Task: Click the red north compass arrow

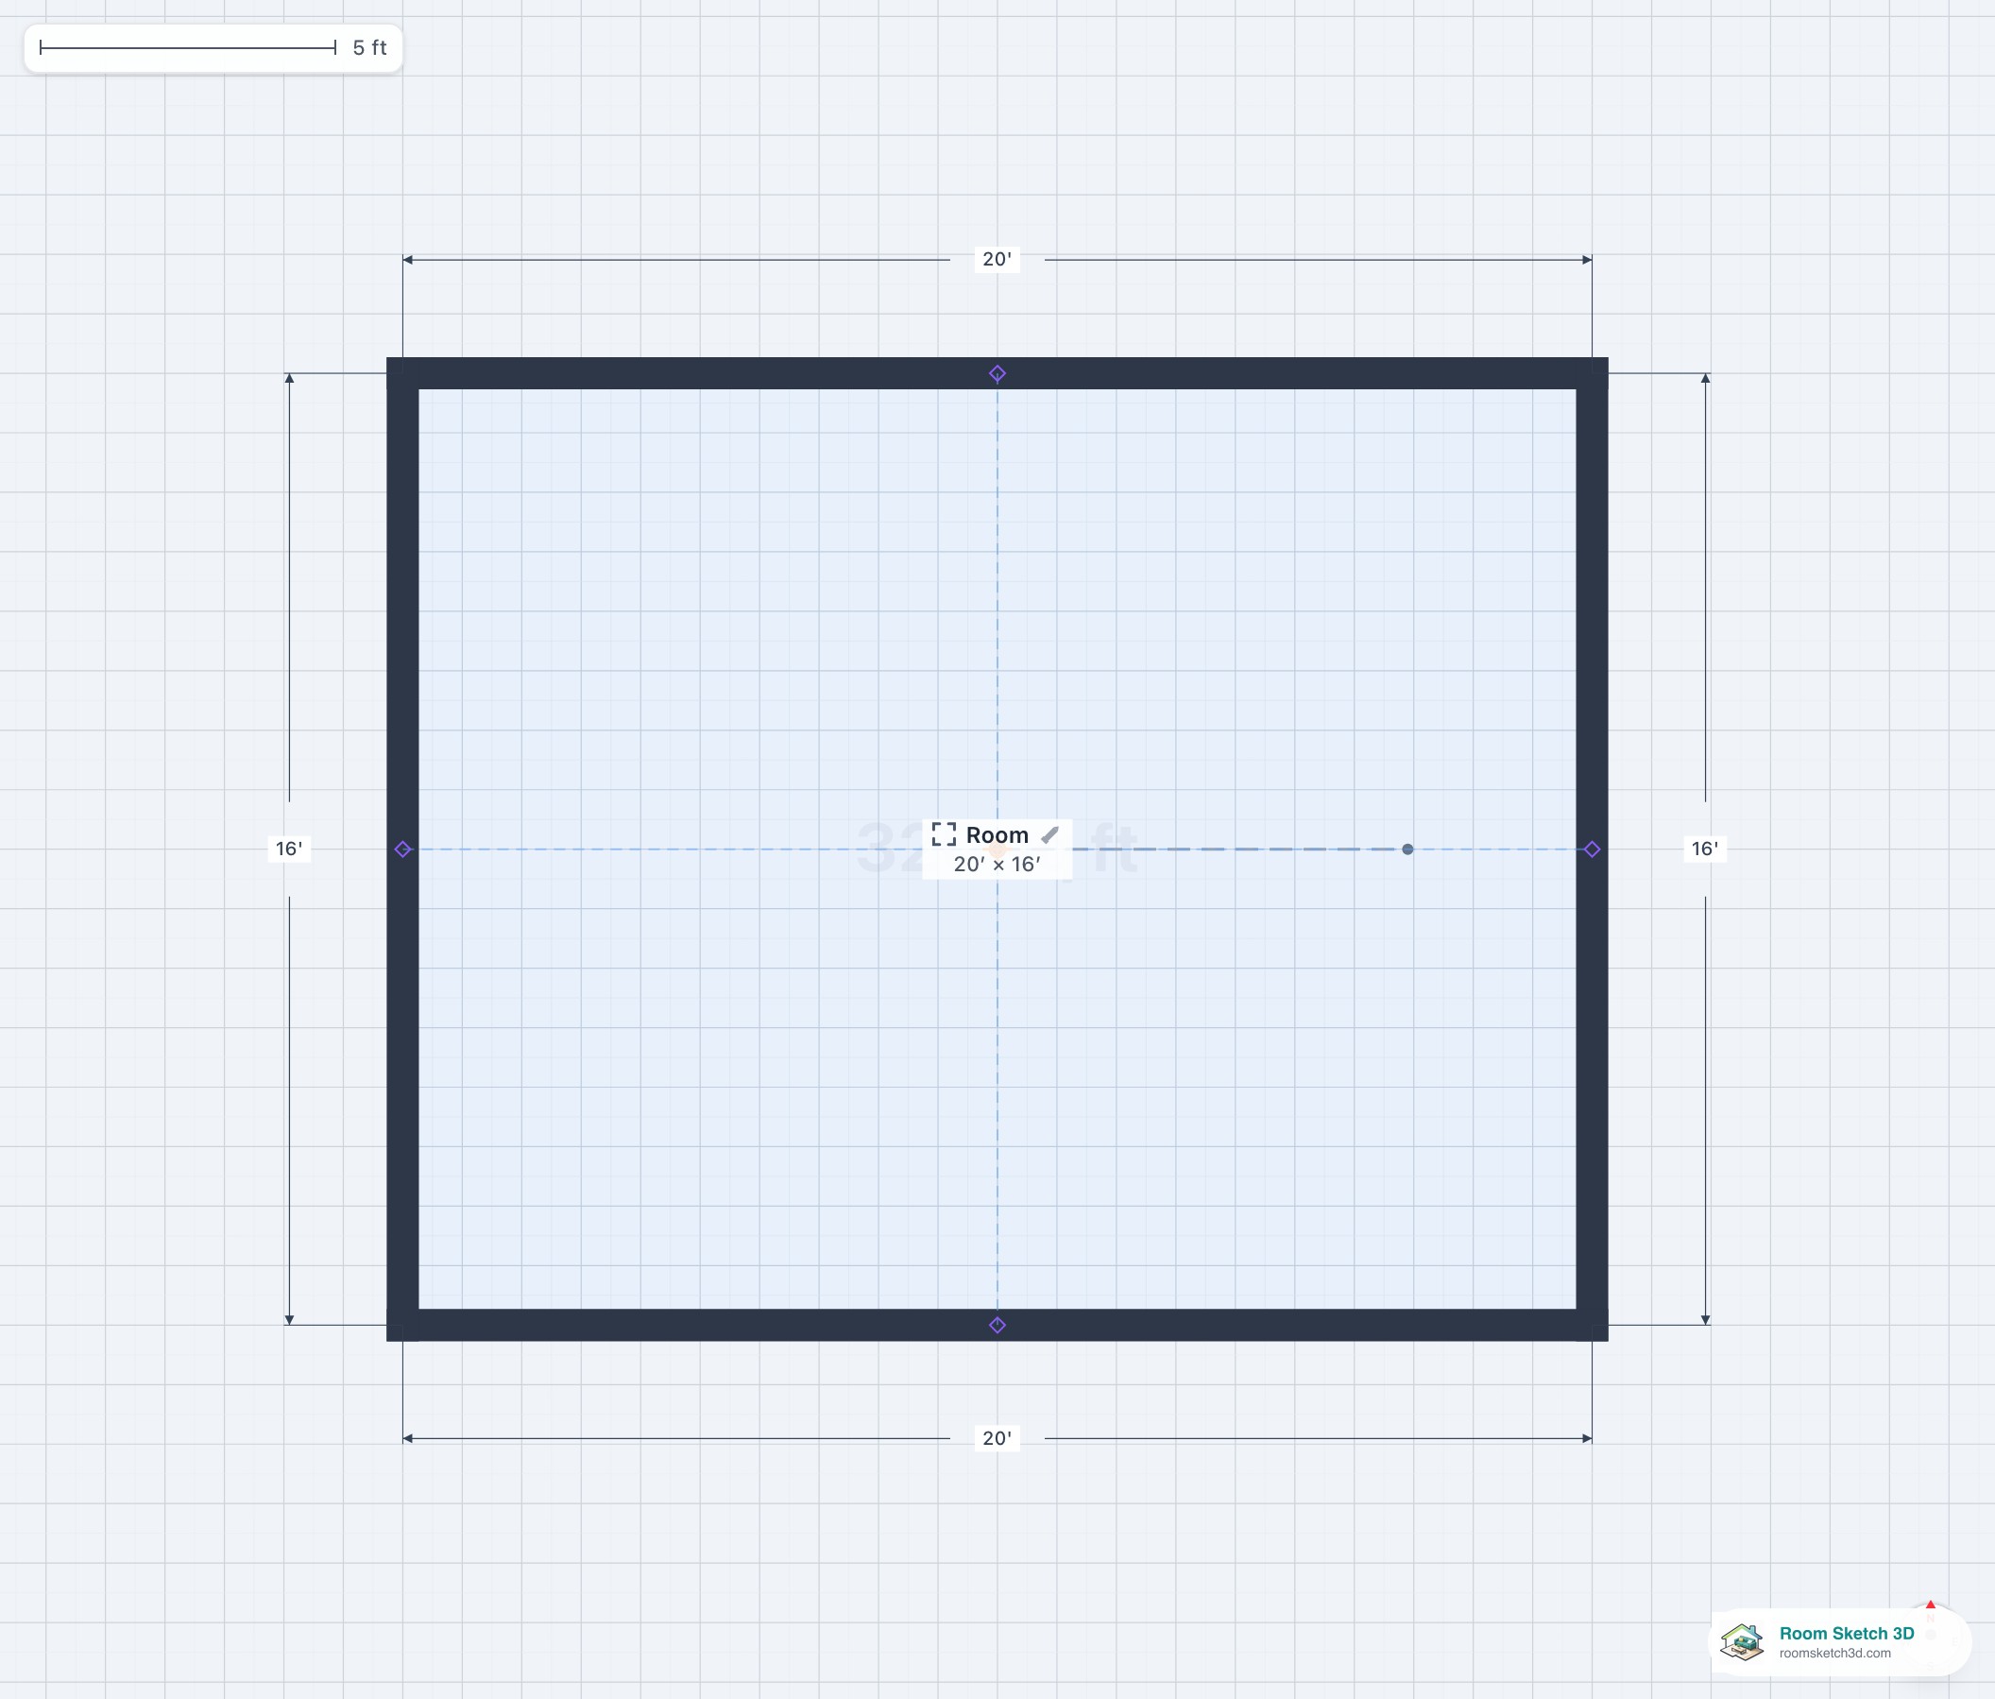Action: point(1931,1605)
